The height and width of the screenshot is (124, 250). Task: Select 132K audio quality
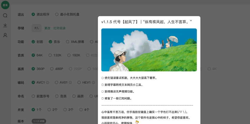55,55
